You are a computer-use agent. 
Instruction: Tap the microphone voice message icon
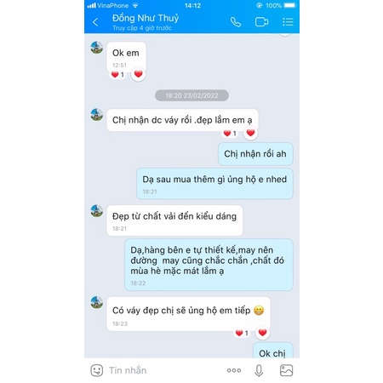click(259, 370)
